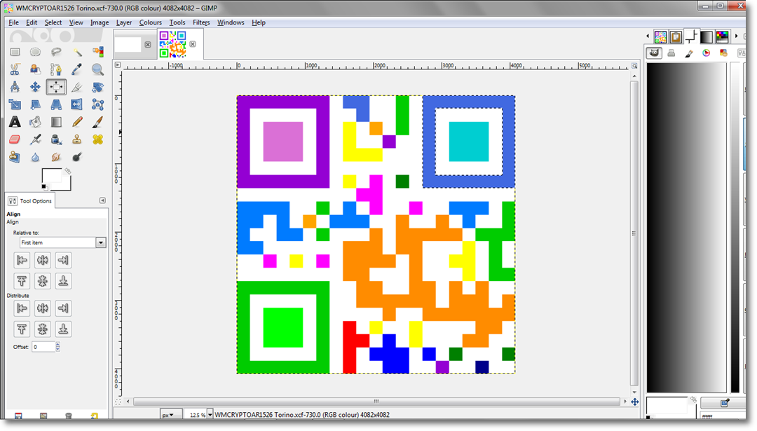Select the Cage Transform tool

pyautogui.click(x=97, y=104)
